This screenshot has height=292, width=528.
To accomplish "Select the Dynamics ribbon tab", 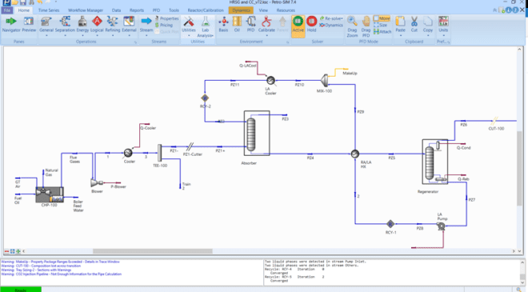I will [x=241, y=10].
